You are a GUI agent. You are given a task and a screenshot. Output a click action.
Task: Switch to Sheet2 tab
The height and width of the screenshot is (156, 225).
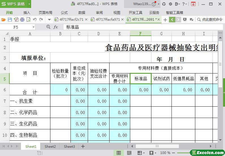pyautogui.click(x=50, y=146)
